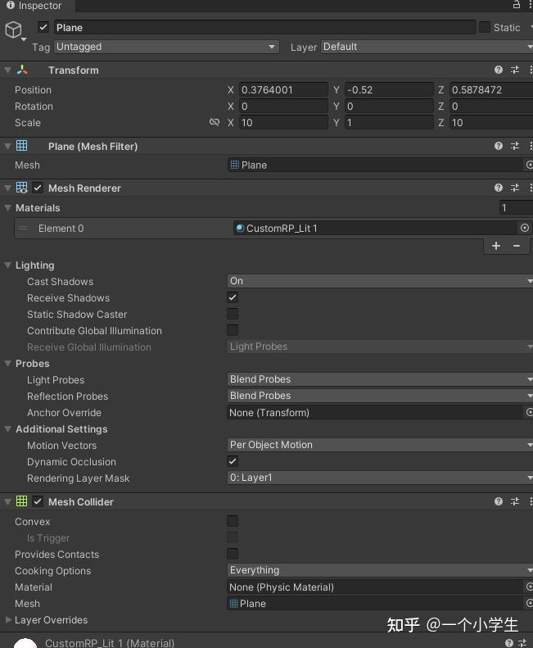Disable the Receive Shadows checkbox
Viewport: 533px width, 648px height.
coord(233,297)
